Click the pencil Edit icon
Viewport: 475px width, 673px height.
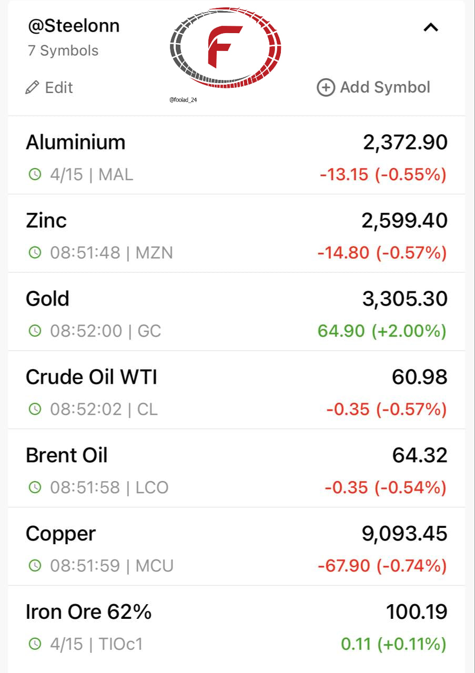(x=32, y=87)
